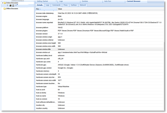Switch to the XssRays sub-tab

point(74,5)
